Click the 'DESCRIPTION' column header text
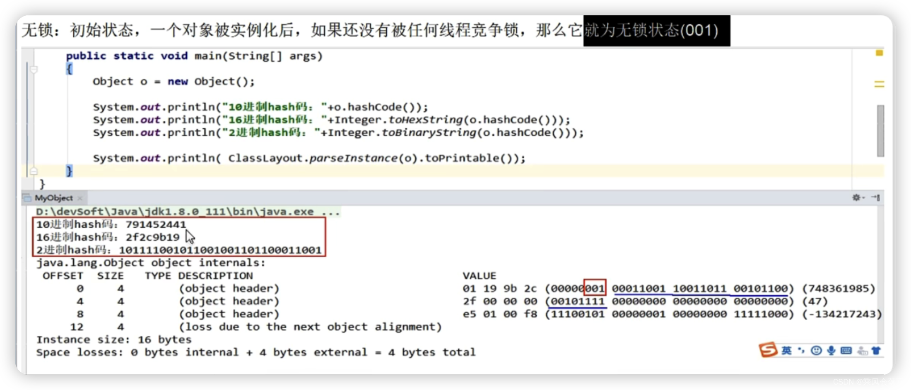The image size is (911, 390). pos(215,276)
